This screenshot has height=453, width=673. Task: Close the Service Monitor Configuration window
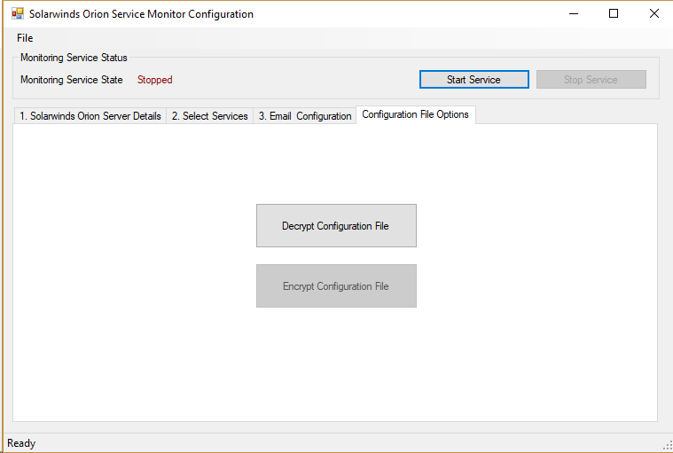[654, 13]
